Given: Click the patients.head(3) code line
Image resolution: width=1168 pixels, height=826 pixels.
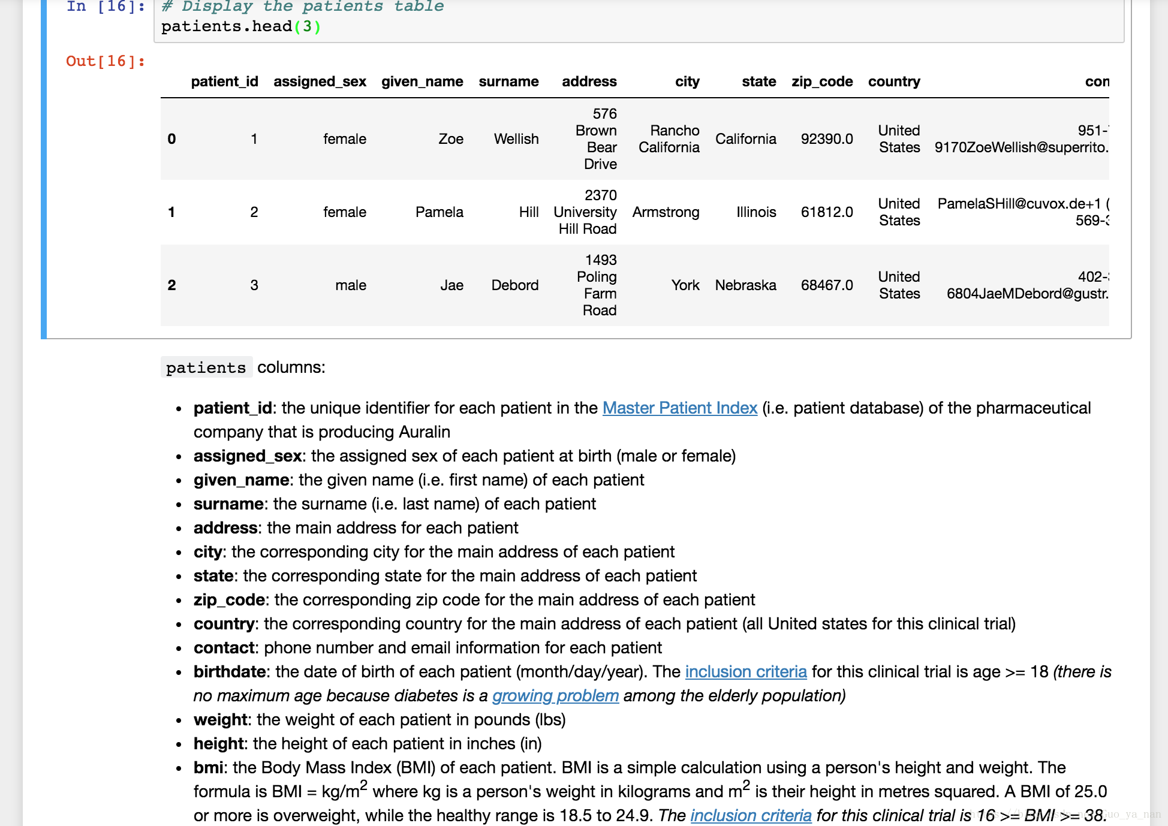Looking at the screenshot, I should click(x=241, y=27).
